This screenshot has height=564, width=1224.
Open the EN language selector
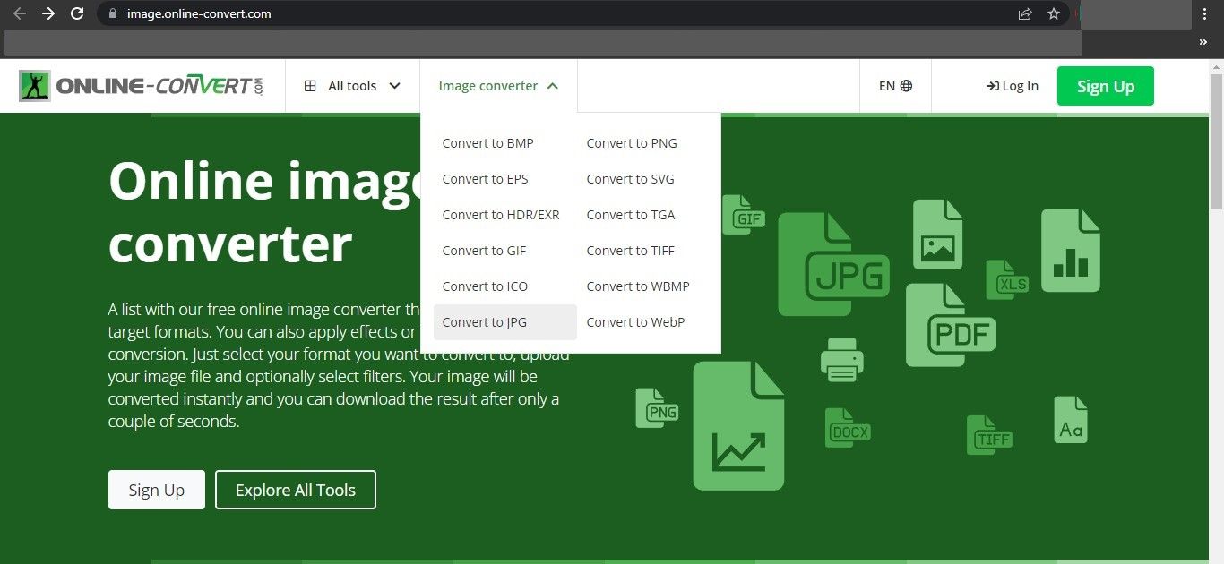pyautogui.click(x=894, y=85)
